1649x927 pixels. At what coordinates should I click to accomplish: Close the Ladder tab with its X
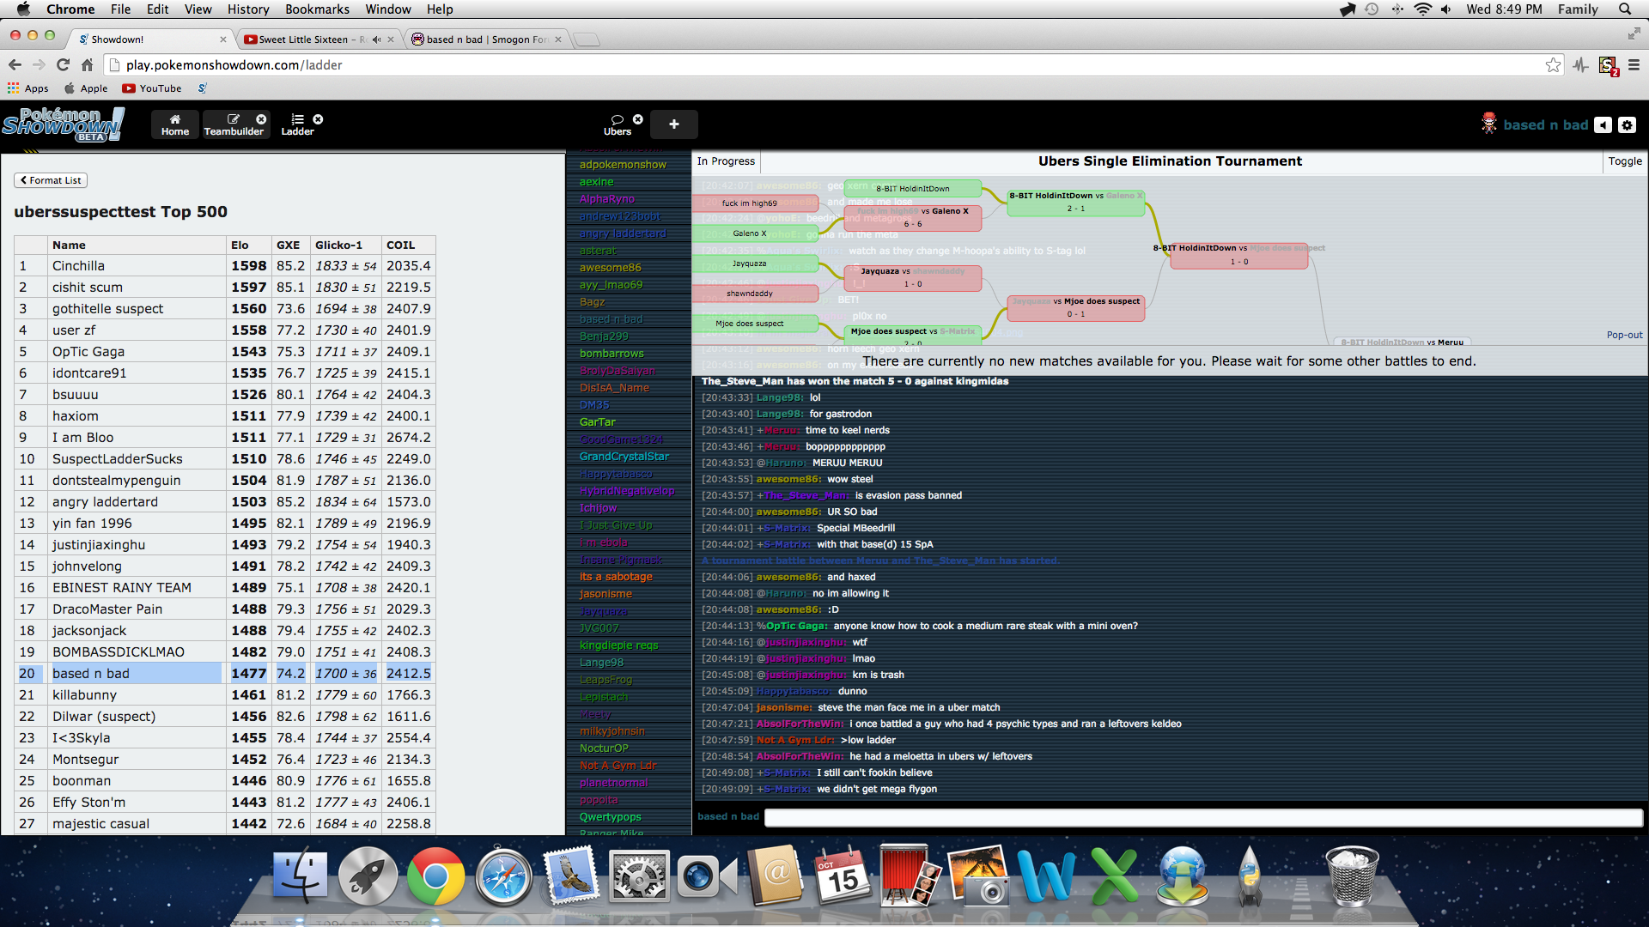point(318,119)
